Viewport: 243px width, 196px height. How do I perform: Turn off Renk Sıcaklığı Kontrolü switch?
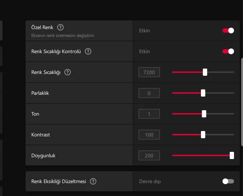pyautogui.click(x=228, y=51)
